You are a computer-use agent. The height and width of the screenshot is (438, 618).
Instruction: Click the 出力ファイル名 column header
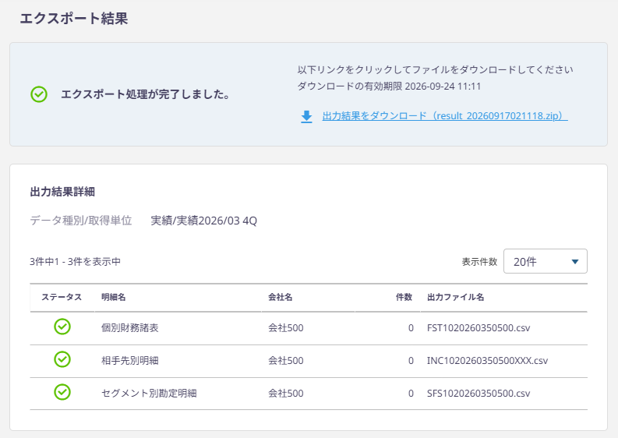pos(456,297)
